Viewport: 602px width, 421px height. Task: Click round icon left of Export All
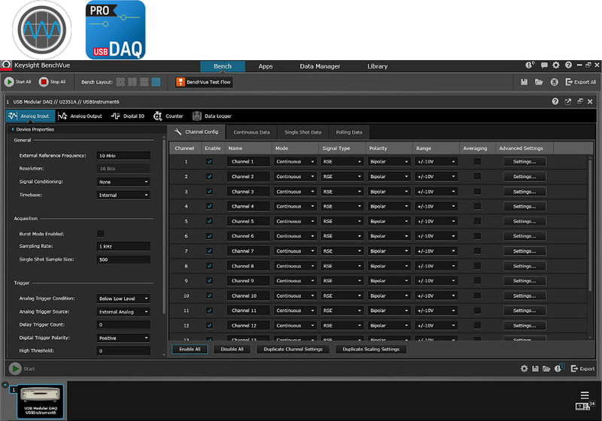point(555,82)
